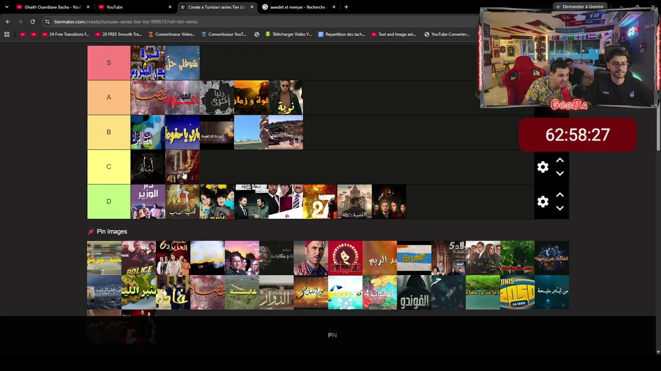
Task: Select the 'الهربة' thumbnail in image pool
Action: (414, 258)
